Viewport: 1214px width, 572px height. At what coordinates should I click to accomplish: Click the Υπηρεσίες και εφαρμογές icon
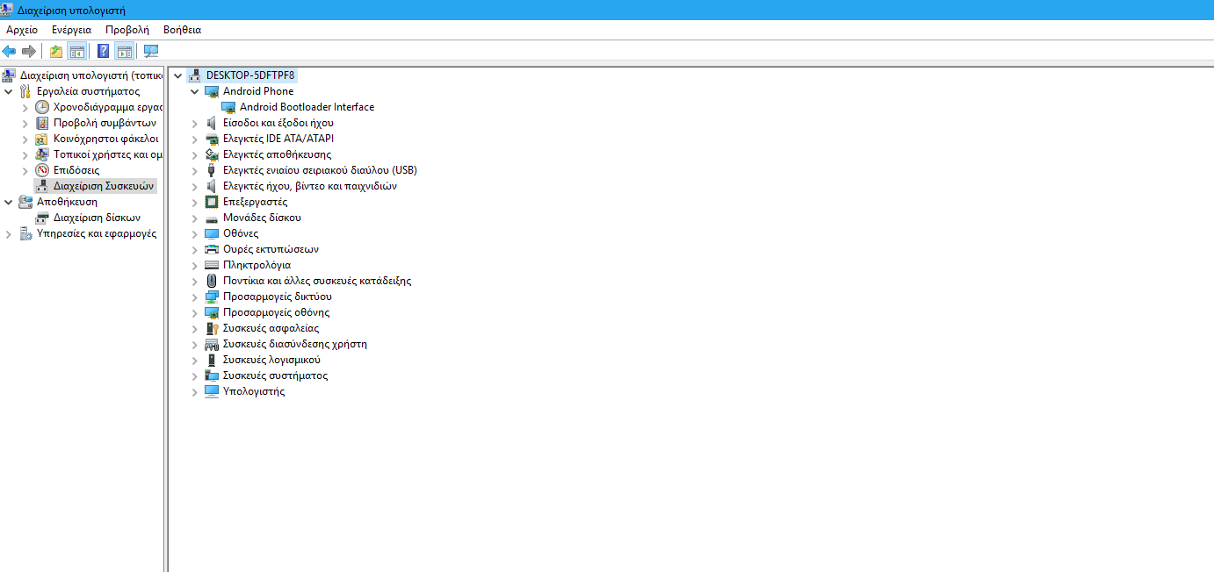coord(25,233)
